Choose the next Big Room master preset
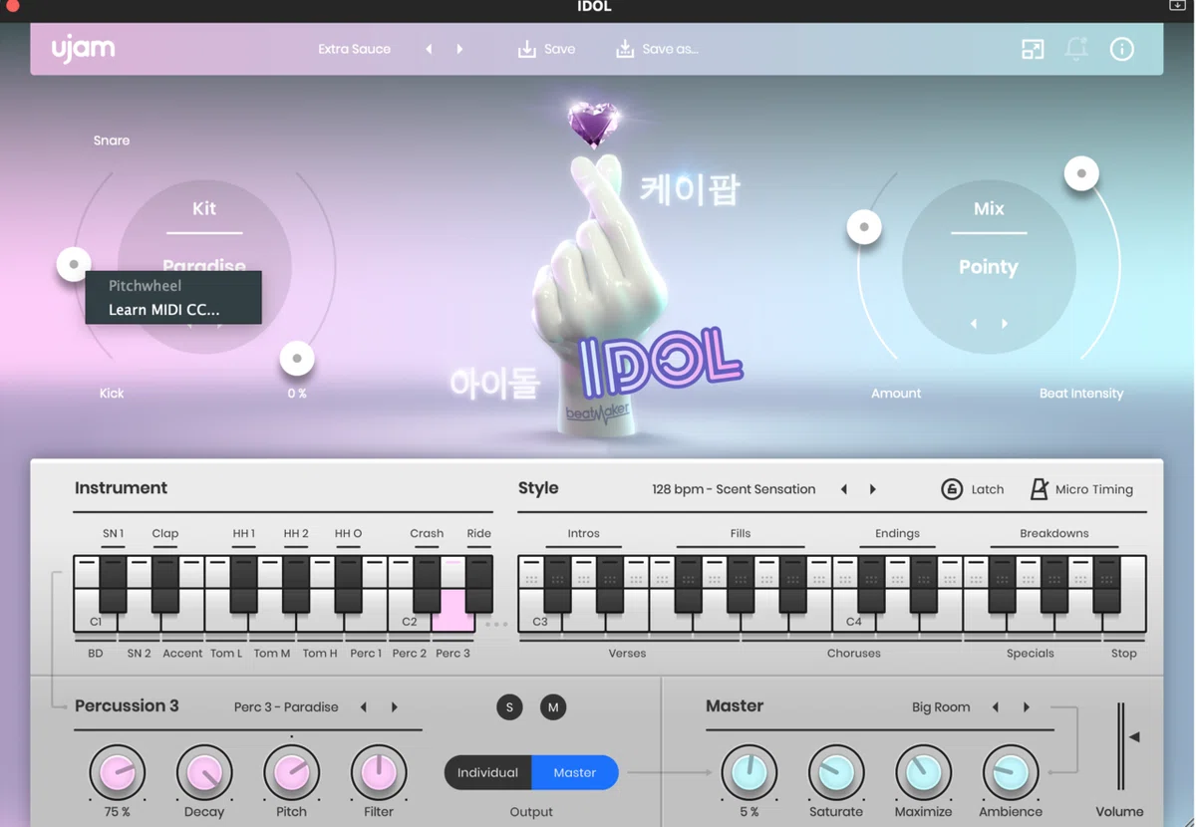1196x827 pixels. click(1027, 707)
